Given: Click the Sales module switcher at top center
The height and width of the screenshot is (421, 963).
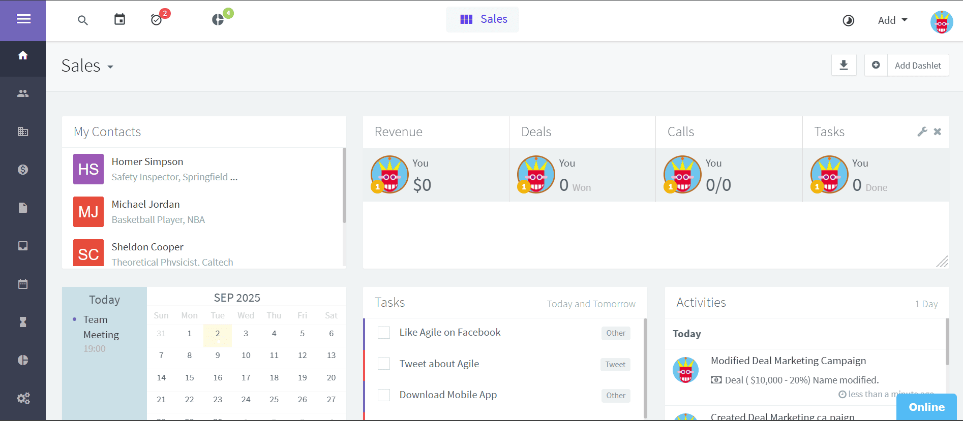Looking at the screenshot, I should [483, 19].
